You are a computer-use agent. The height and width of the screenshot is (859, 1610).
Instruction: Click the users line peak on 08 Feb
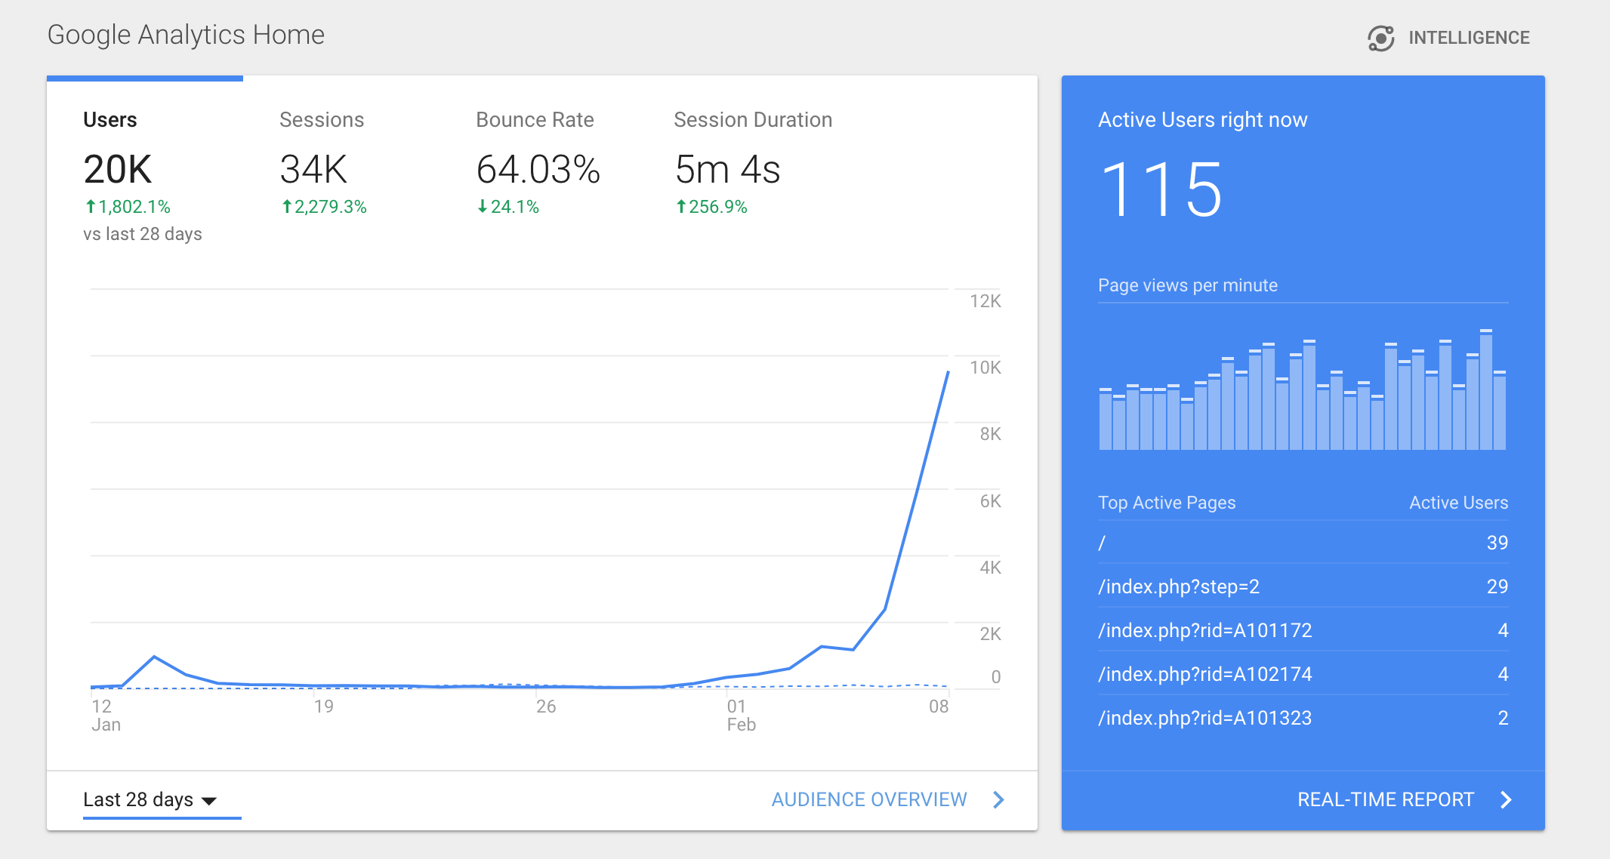(948, 372)
